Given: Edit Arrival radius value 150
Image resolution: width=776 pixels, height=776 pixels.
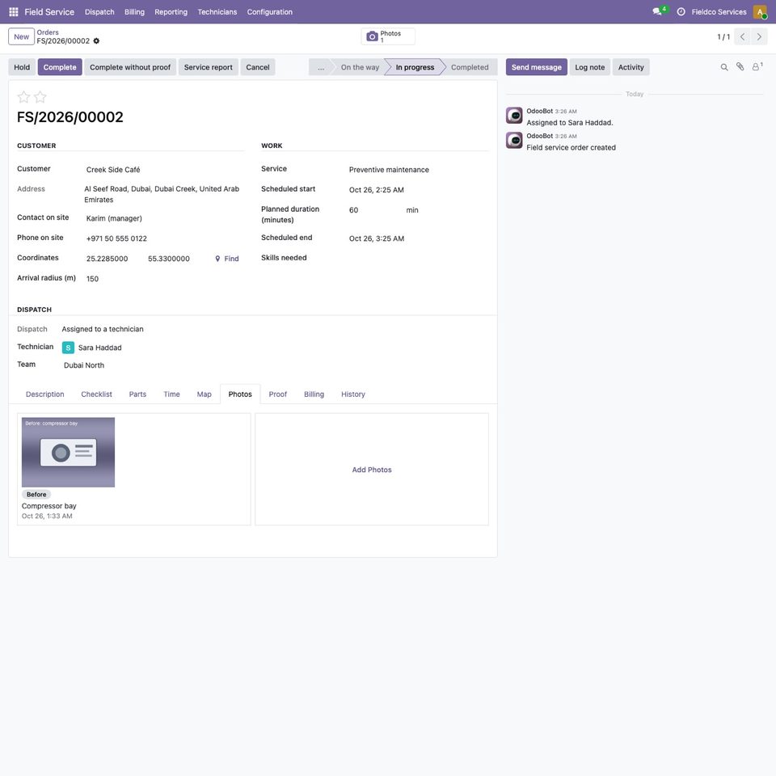Looking at the screenshot, I should click(x=165, y=279).
